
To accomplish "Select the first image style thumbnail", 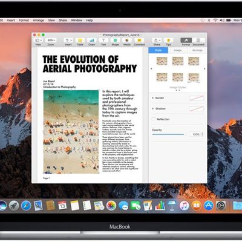I will [x=162, y=61].
